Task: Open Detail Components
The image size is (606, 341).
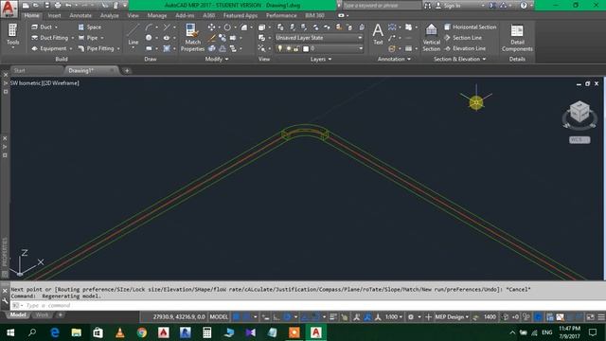Action: point(517,38)
